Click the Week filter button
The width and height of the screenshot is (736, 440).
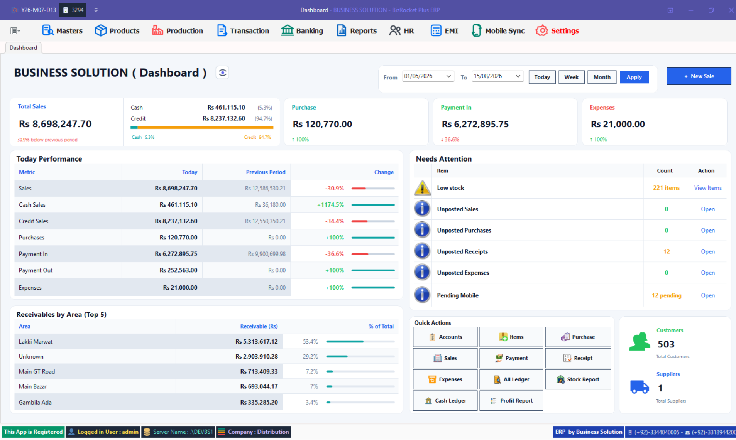point(571,77)
